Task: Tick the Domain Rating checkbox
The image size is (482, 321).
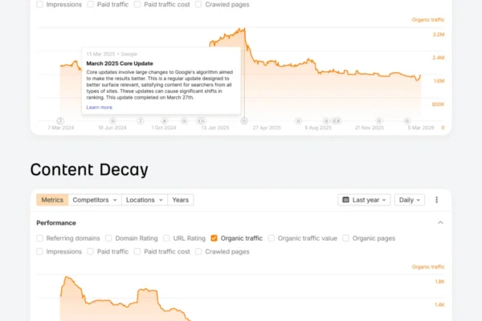Action: (110, 238)
